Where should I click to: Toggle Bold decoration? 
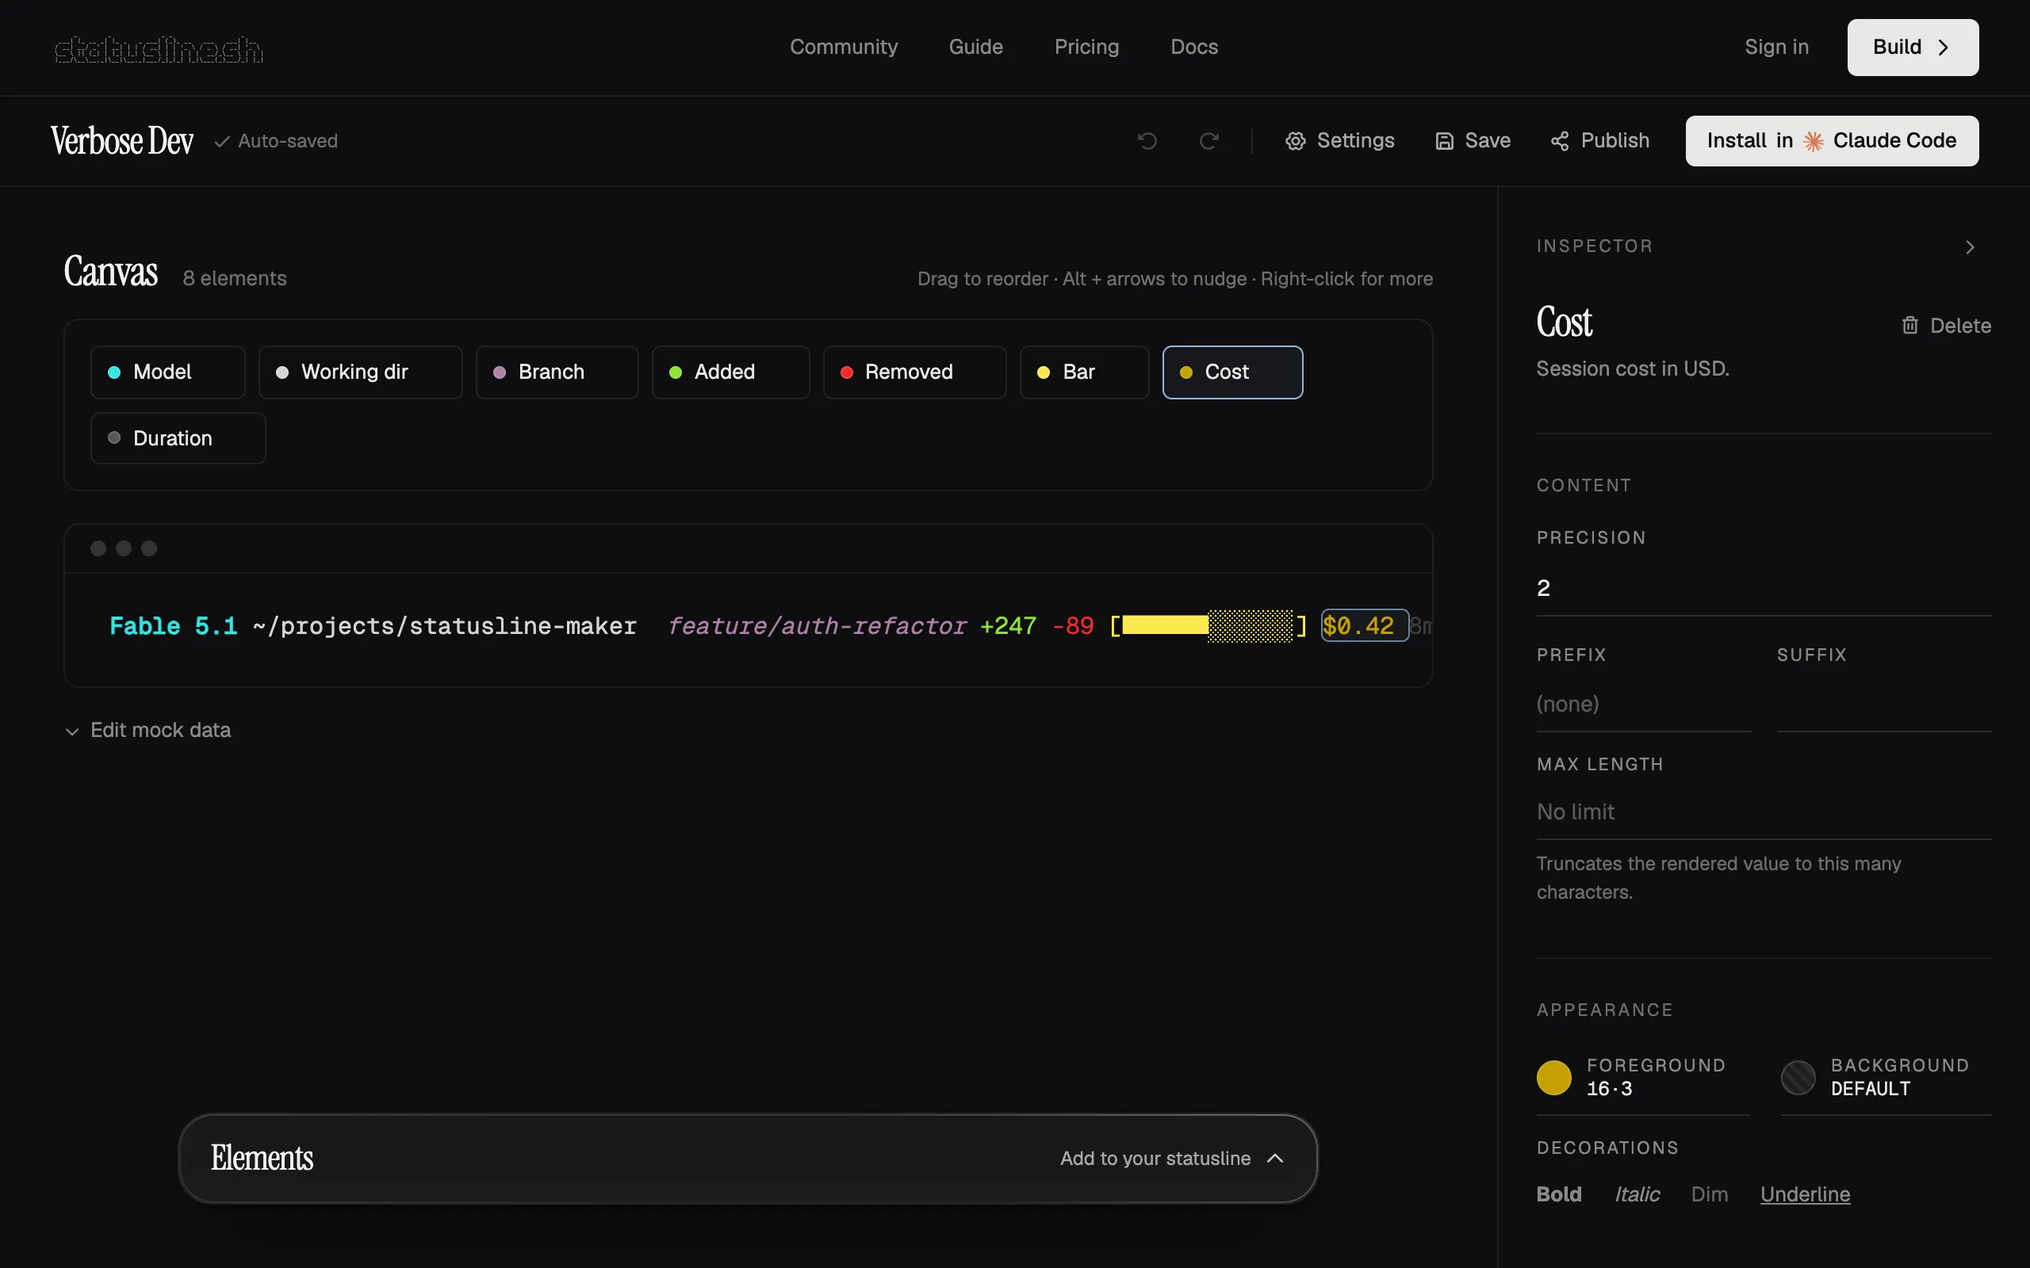[x=1558, y=1194]
